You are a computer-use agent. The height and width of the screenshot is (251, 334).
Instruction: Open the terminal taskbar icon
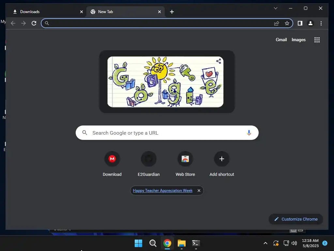(196, 243)
